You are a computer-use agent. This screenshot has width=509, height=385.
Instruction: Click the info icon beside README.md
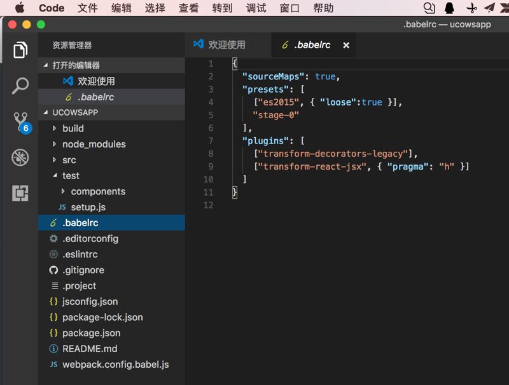pos(53,349)
